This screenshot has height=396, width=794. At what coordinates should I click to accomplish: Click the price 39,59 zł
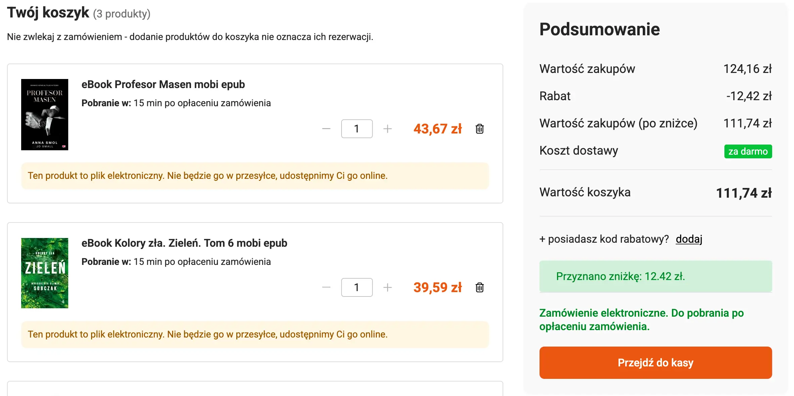[x=437, y=287]
